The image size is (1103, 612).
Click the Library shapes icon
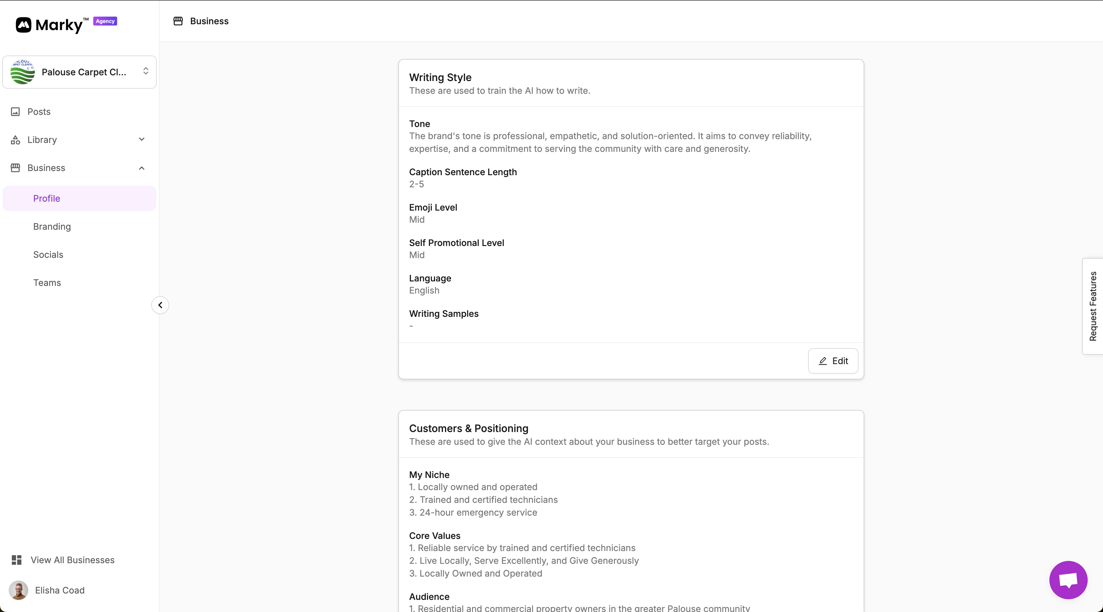pyautogui.click(x=15, y=140)
